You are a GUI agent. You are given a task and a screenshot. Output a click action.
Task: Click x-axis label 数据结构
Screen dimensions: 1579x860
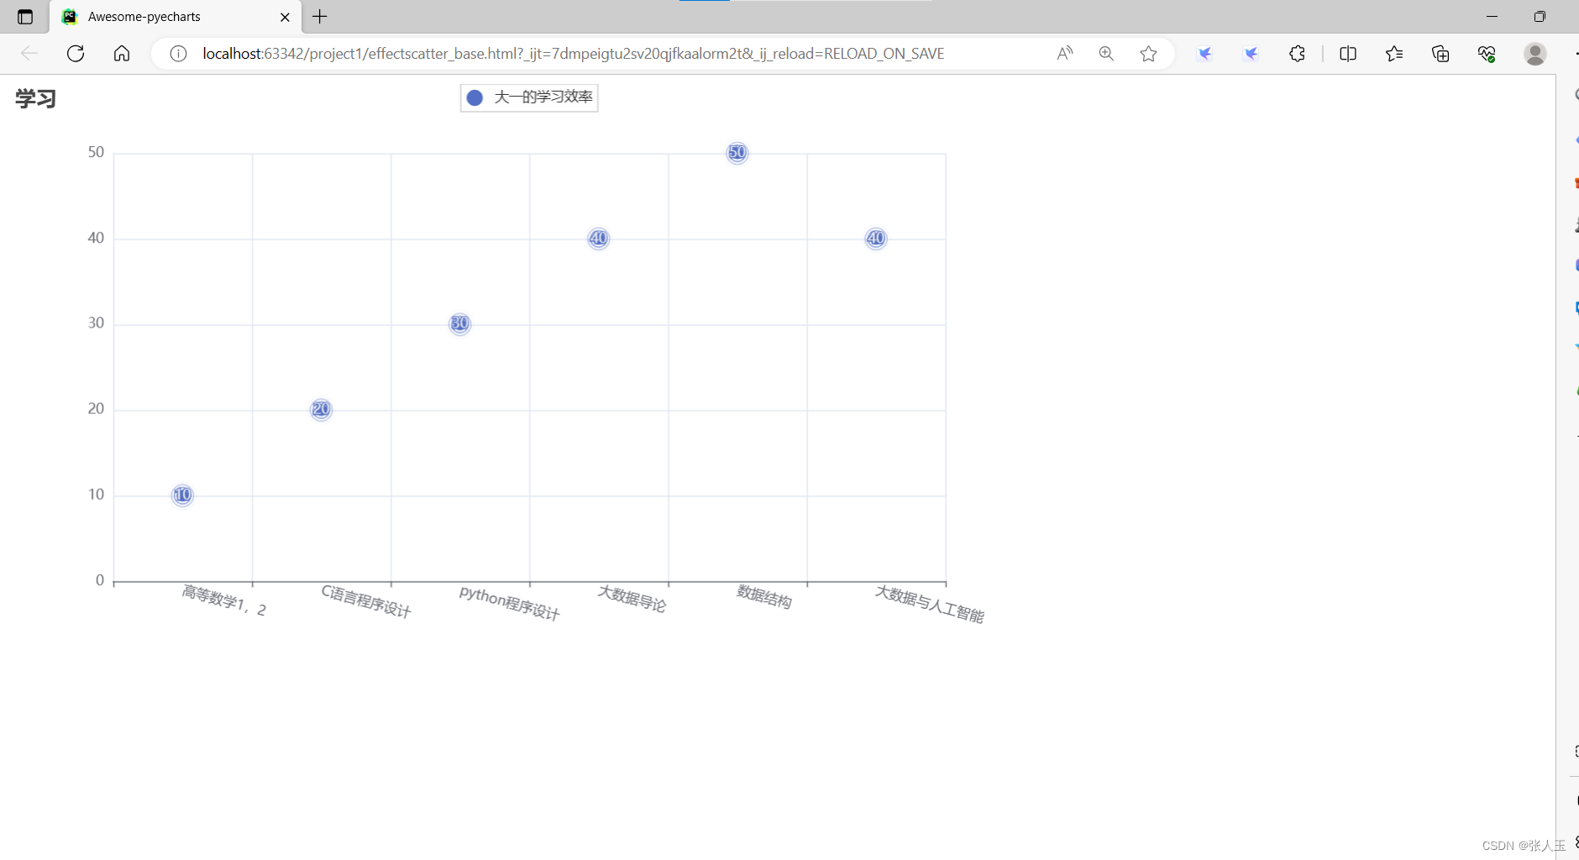(x=764, y=596)
